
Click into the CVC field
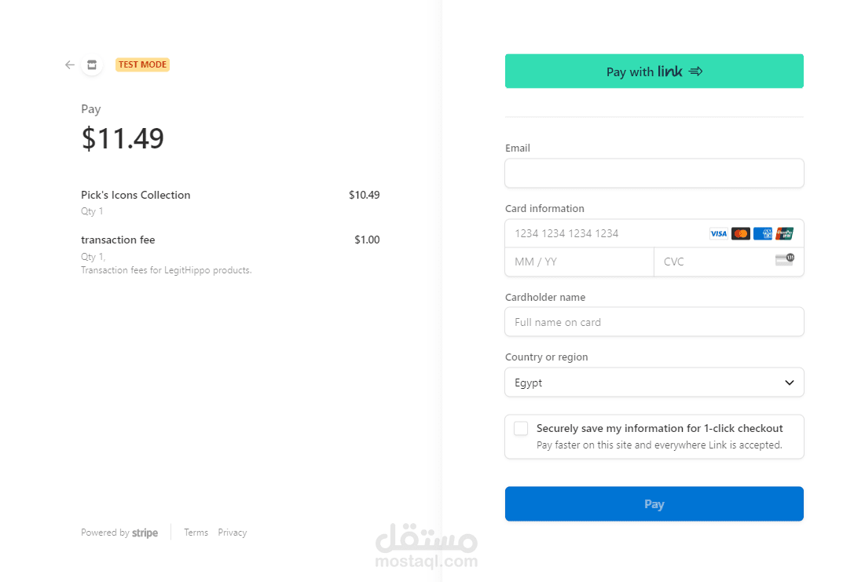tap(711, 262)
